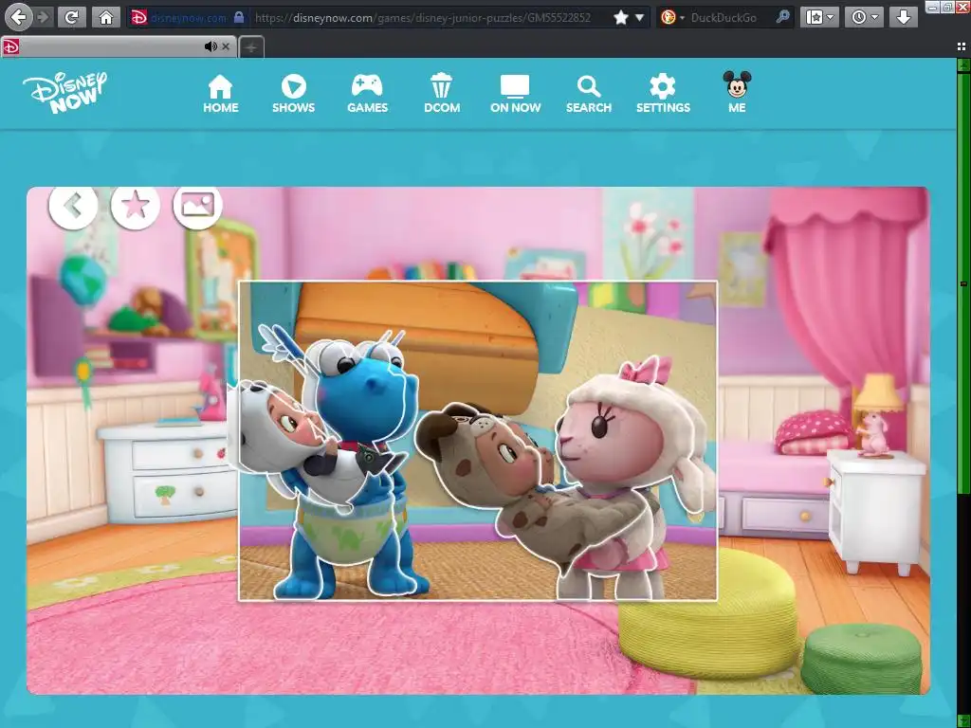Image resolution: width=971 pixels, height=728 pixels.
Task: Bookmark page with the address bar star
Action: 621,17
